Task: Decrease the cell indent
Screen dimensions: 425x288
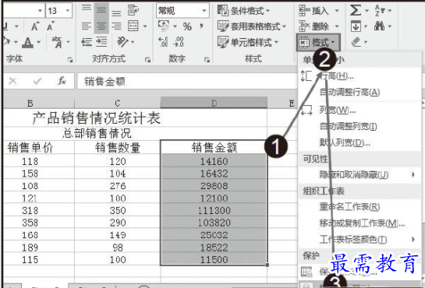Action: pos(87,42)
